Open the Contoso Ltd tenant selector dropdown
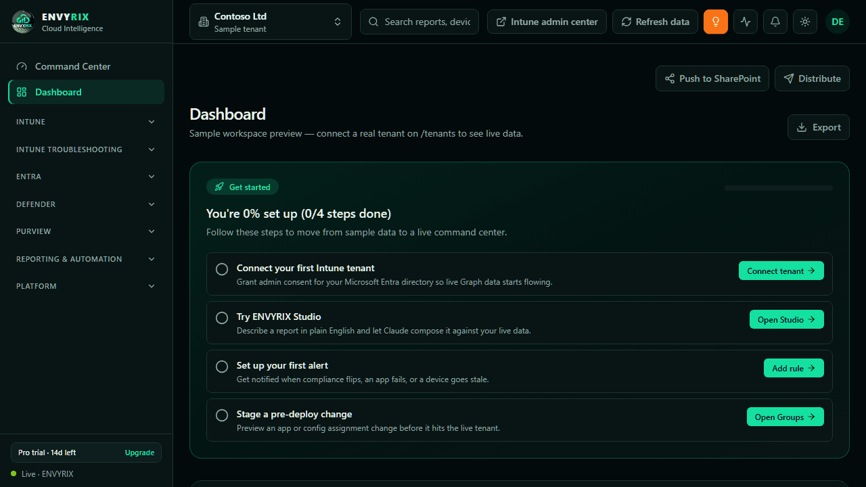Screen dimensions: 866x487 (271, 22)
